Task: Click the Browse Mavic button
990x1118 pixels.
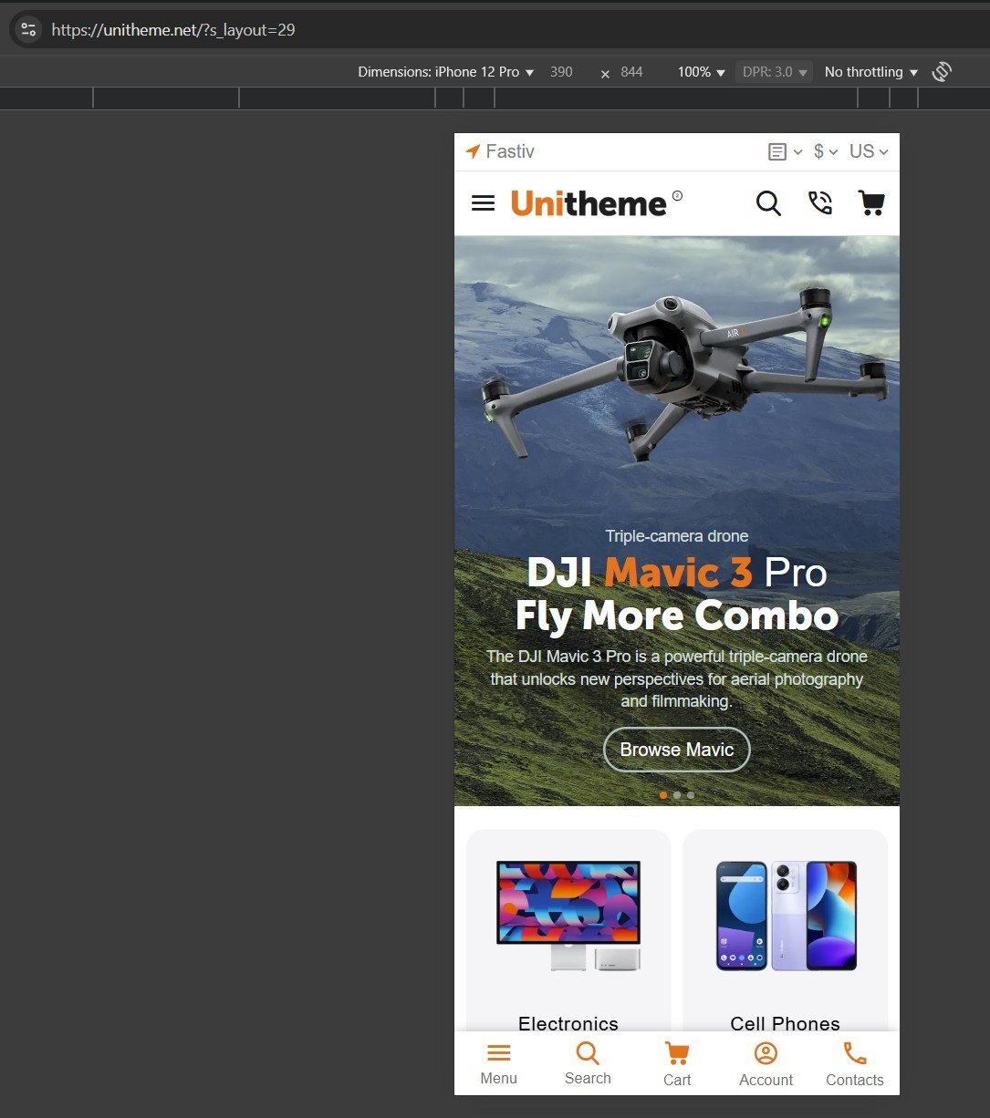Action: (677, 750)
